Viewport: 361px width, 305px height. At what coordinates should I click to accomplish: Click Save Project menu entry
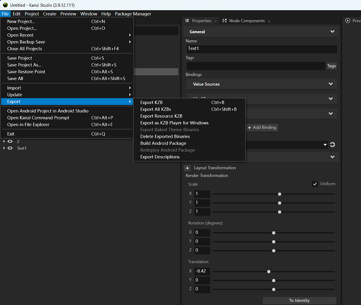coord(67,58)
